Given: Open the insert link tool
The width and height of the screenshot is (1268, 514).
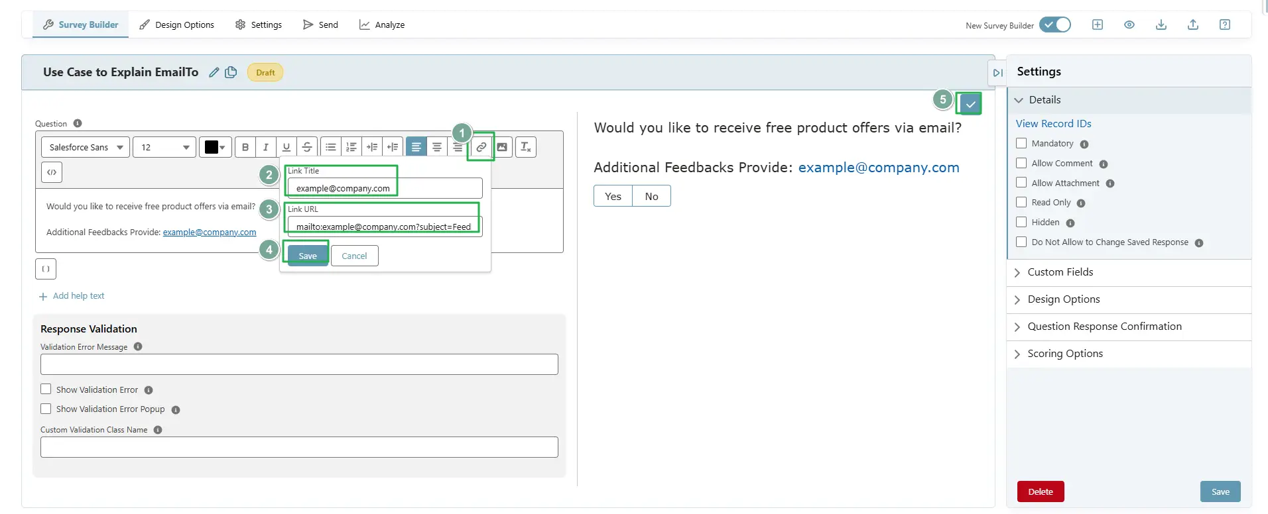Looking at the screenshot, I should (x=481, y=147).
